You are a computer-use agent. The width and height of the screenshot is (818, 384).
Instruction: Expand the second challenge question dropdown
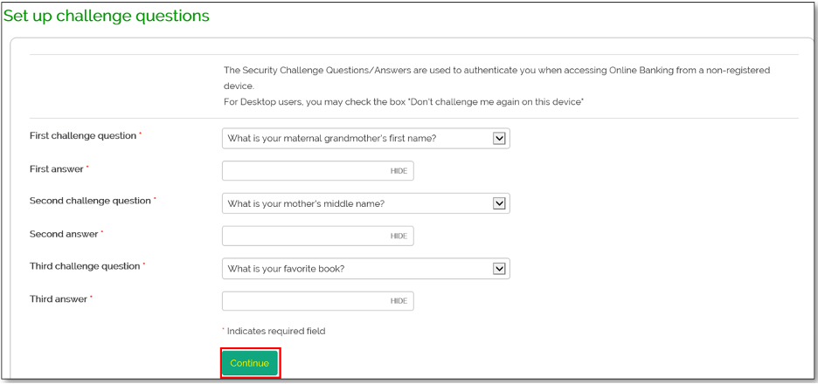pos(365,203)
